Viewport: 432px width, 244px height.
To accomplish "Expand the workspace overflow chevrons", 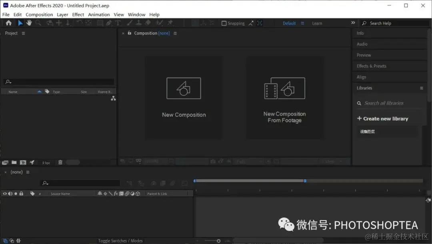I will (x=353, y=23).
